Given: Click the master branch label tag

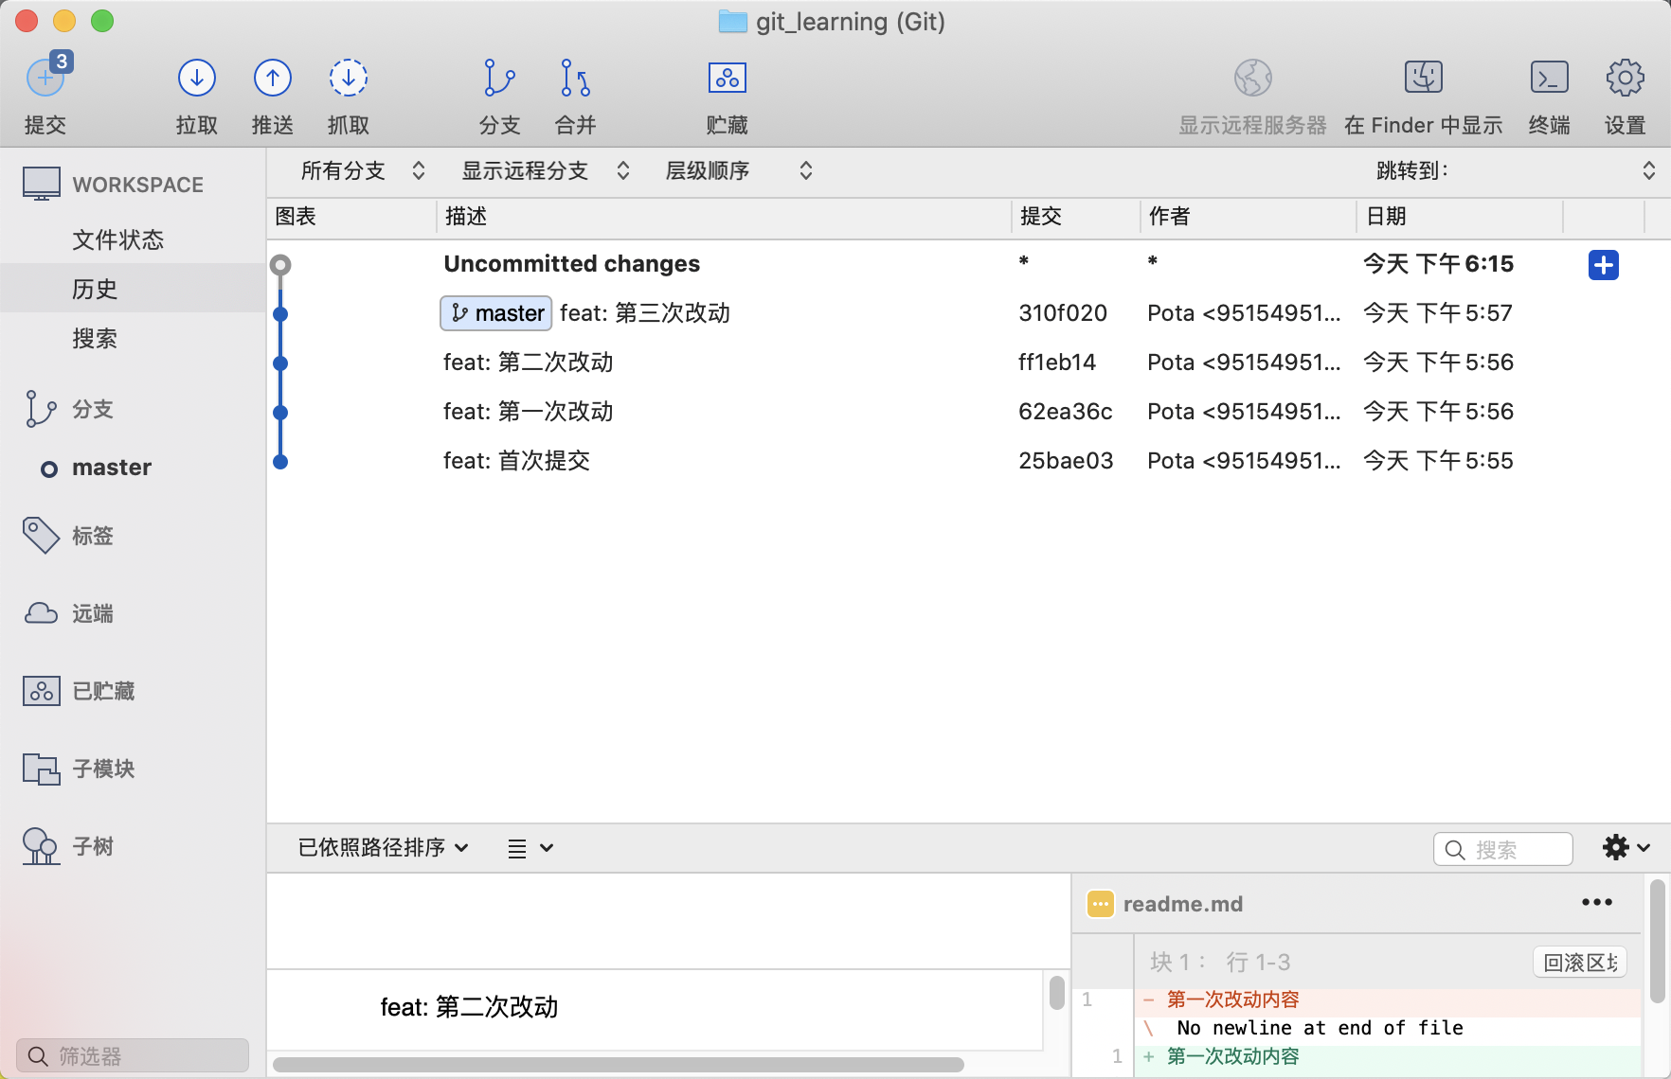Looking at the screenshot, I should pos(496,313).
